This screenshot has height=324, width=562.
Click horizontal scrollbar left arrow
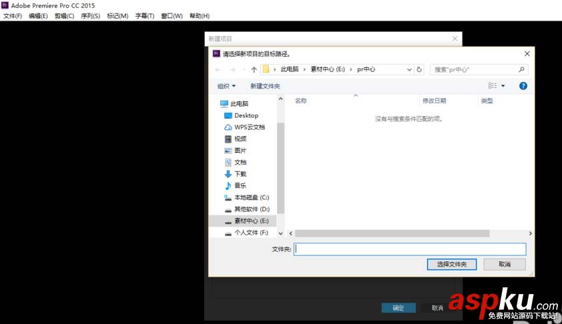pos(290,233)
